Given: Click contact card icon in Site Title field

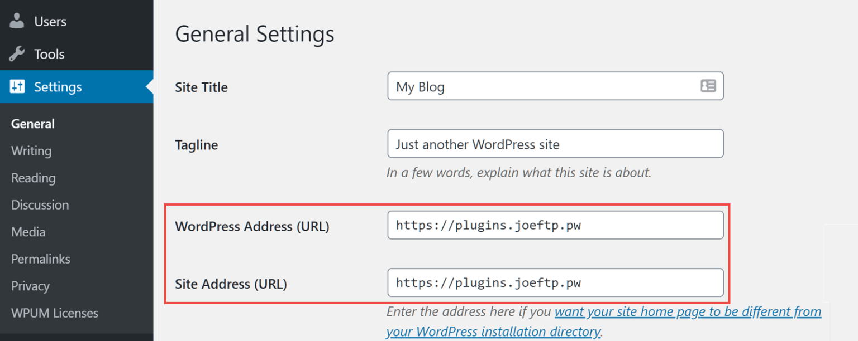Looking at the screenshot, I should coord(708,86).
